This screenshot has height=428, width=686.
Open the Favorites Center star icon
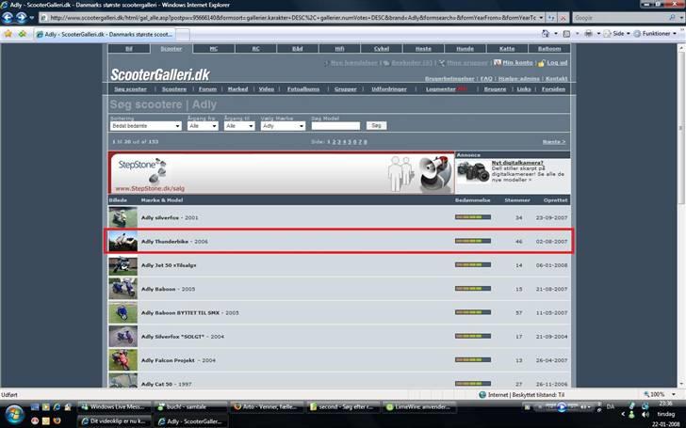(x=8, y=34)
